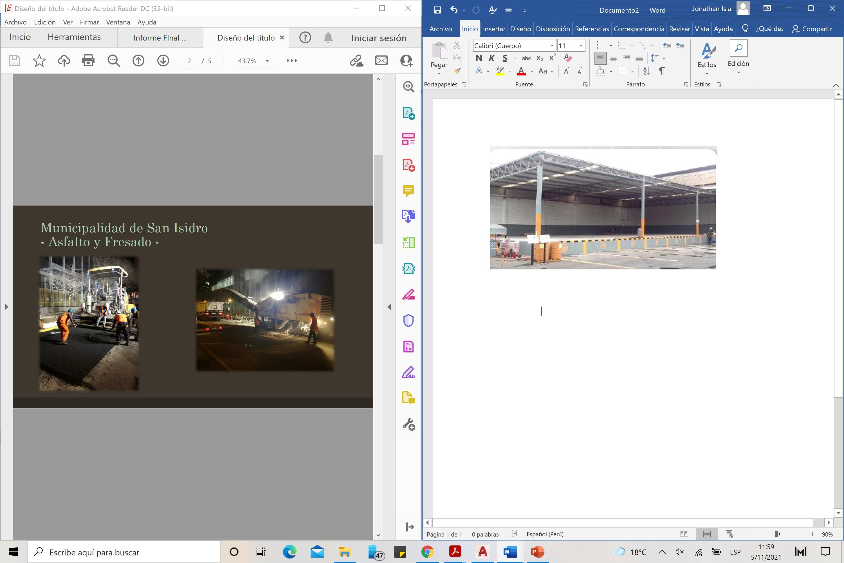Expand the PDF zoom level dropdown
The height and width of the screenshot is (563, 844).
pyautogui.click(x=267, y=61)
